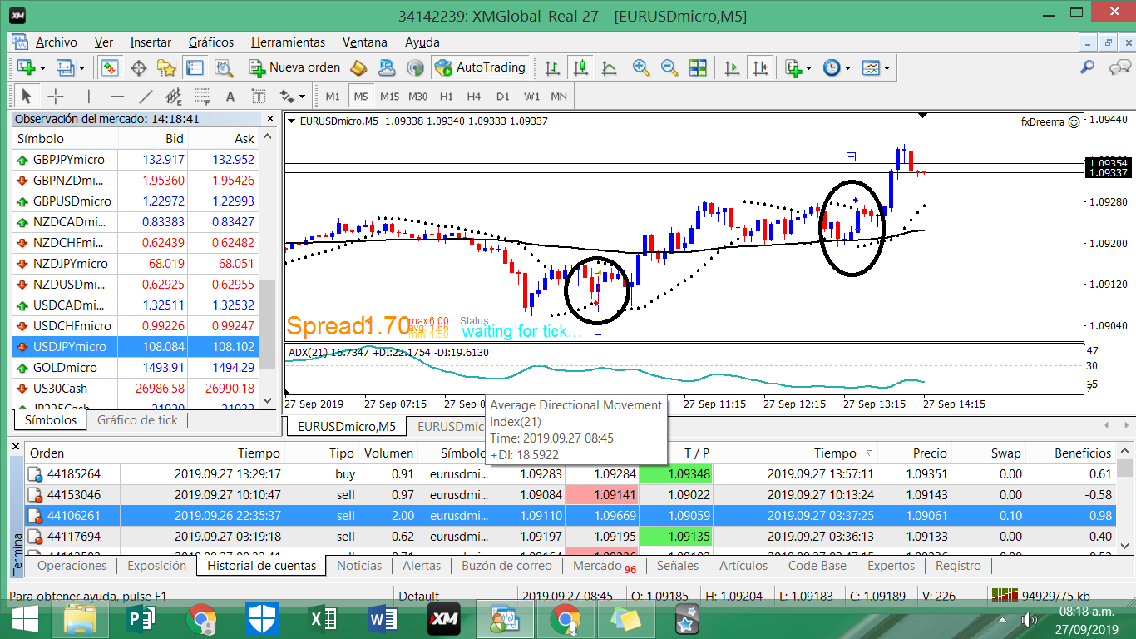Open the Herramientas menu
This screenshot has height=639, width=1136.
point(288,42)
